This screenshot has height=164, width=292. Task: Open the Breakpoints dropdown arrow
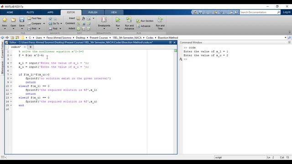coord(104,29)
